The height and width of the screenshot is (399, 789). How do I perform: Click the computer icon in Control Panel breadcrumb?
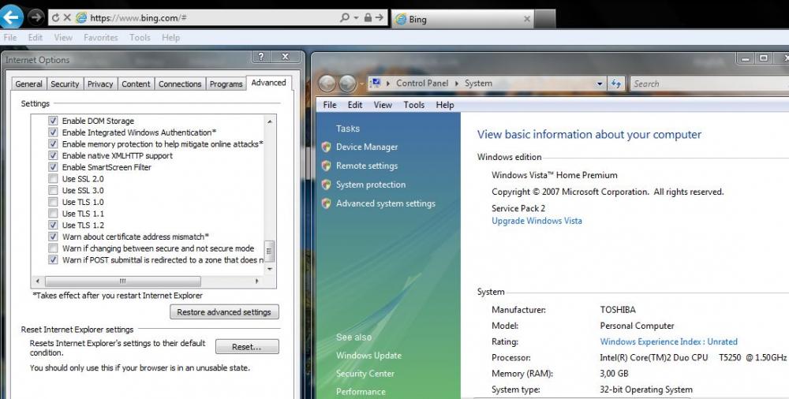(x=375, y=84)
